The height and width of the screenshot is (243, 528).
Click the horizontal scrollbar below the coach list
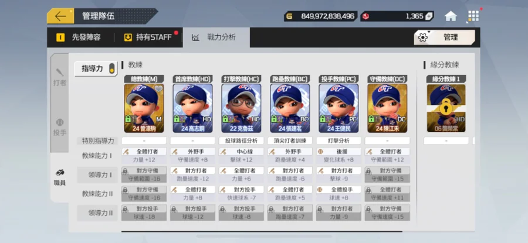click(x=262, y=231)
